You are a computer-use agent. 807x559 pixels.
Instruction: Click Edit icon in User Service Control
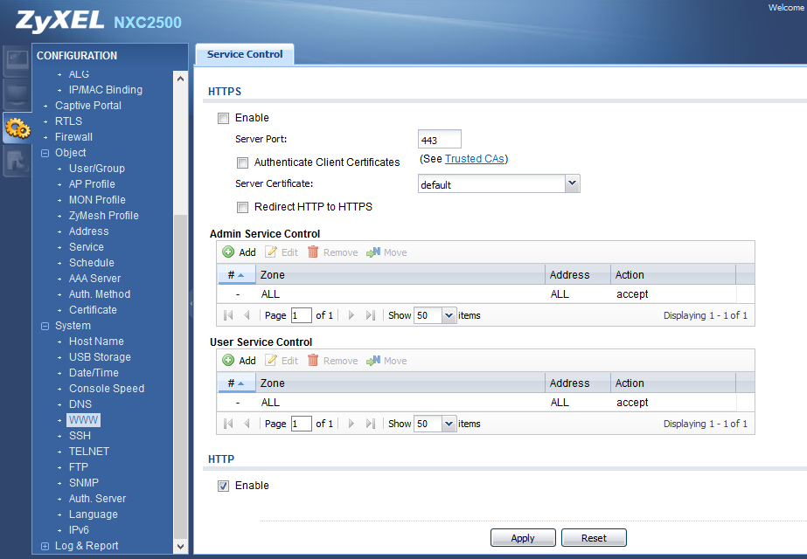point(272,361)
